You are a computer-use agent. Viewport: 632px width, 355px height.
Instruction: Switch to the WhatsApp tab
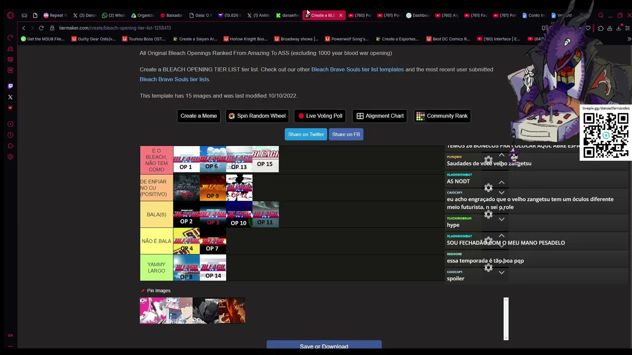[113, 15]
